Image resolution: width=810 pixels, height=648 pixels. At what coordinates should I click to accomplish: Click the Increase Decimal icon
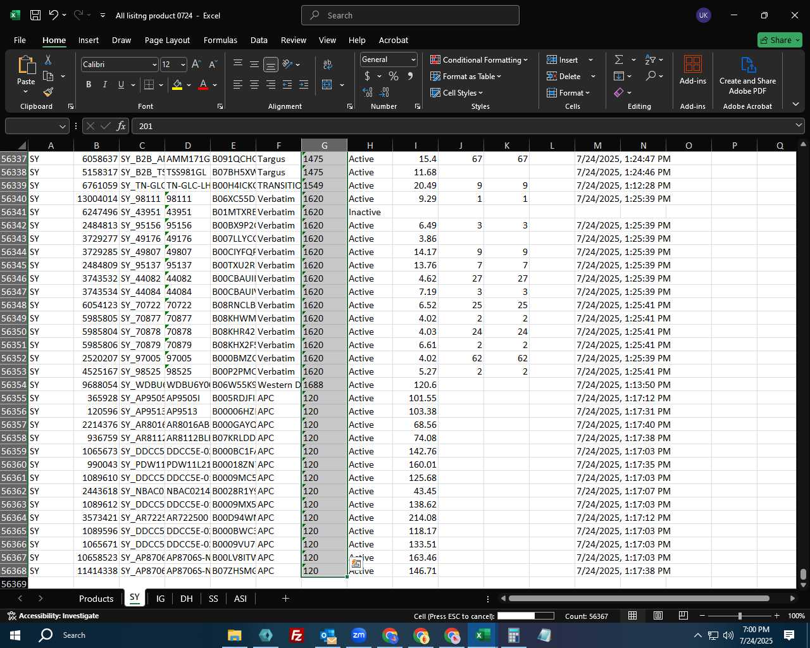[368, 92]
